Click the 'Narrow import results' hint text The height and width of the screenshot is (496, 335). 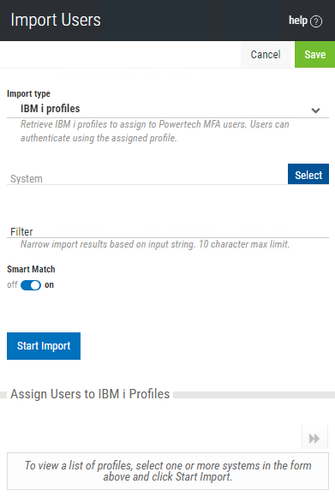pos(155,244)
